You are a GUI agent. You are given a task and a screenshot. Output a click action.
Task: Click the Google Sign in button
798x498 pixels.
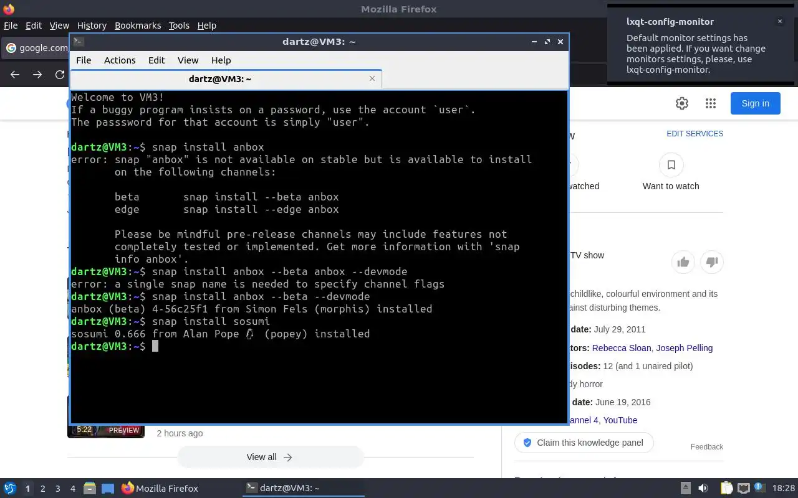pyautogui.click(x=755, y=103)
